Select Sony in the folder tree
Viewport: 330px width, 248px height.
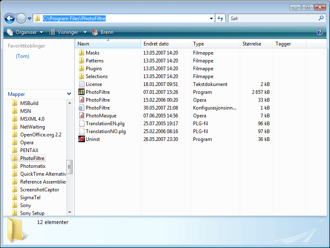26,205
